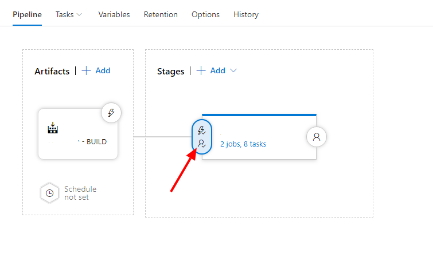The height and width of the screenshot is (253, 433).
Task: Switch to the Pipeline tab
Action: coord(27,14)
